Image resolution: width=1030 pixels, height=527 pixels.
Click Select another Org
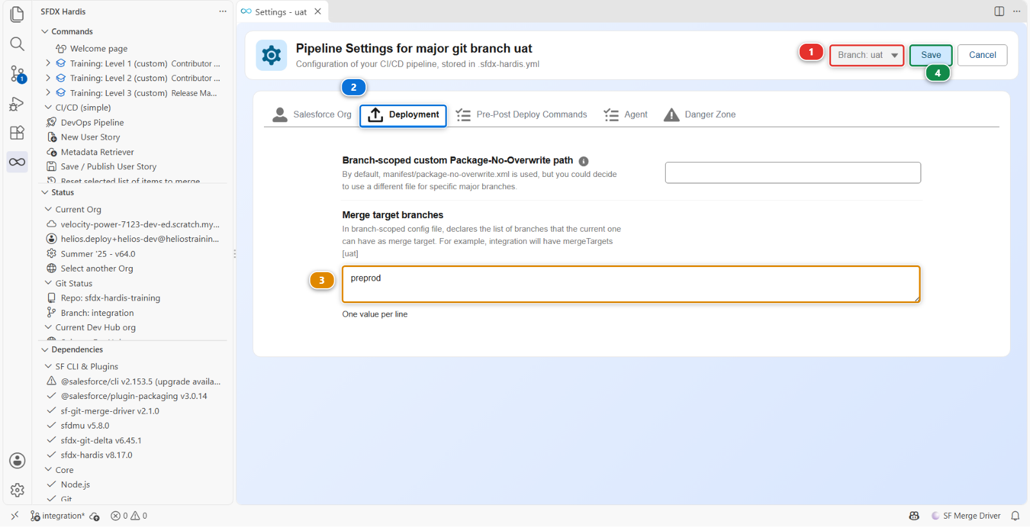tap(97, 268)
